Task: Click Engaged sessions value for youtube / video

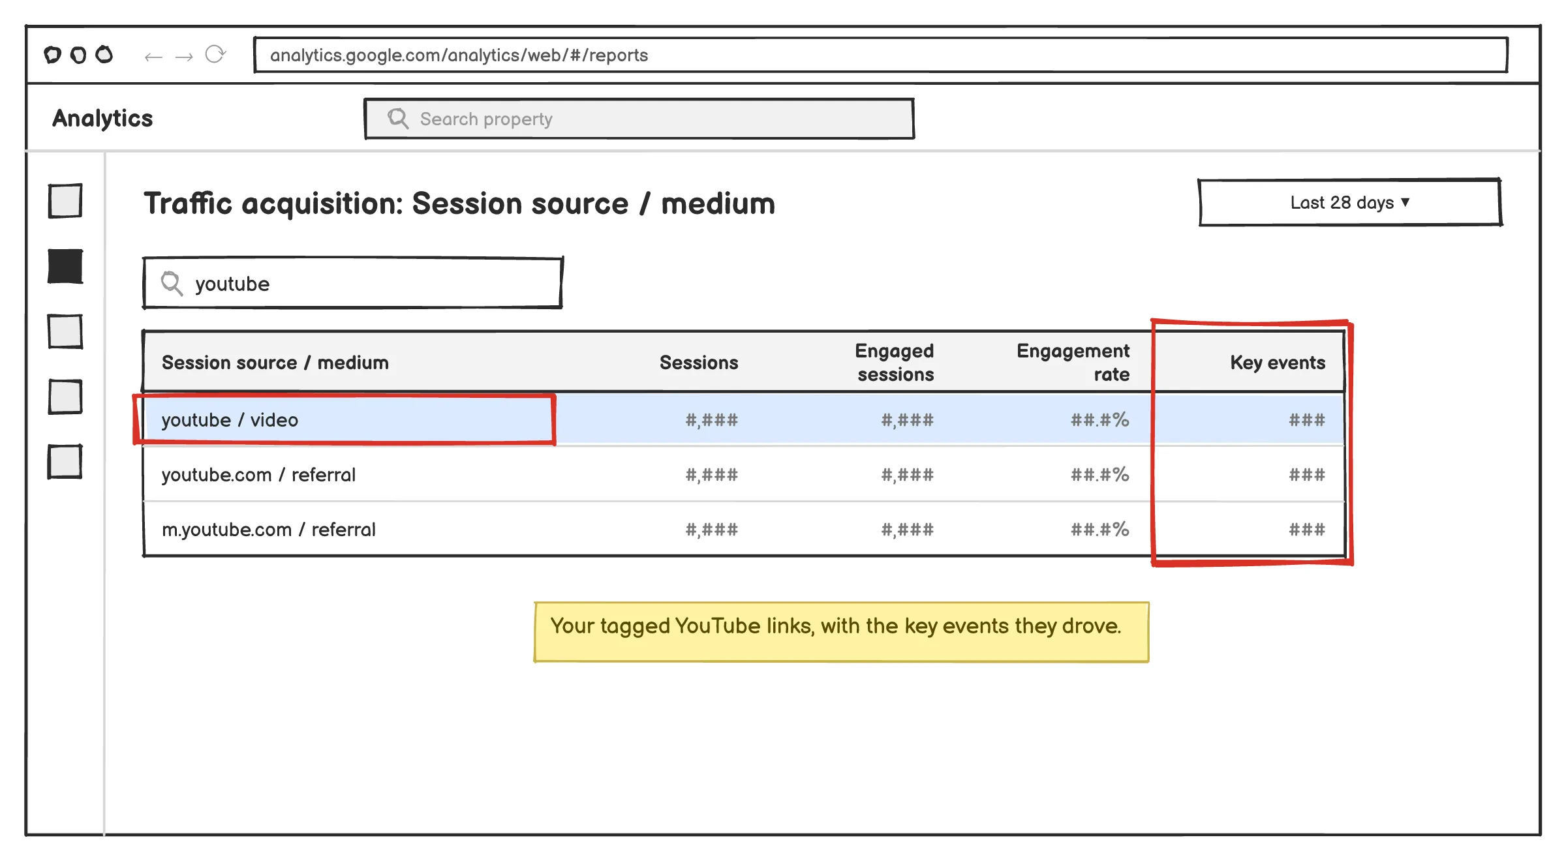Action: coord(908,420)
